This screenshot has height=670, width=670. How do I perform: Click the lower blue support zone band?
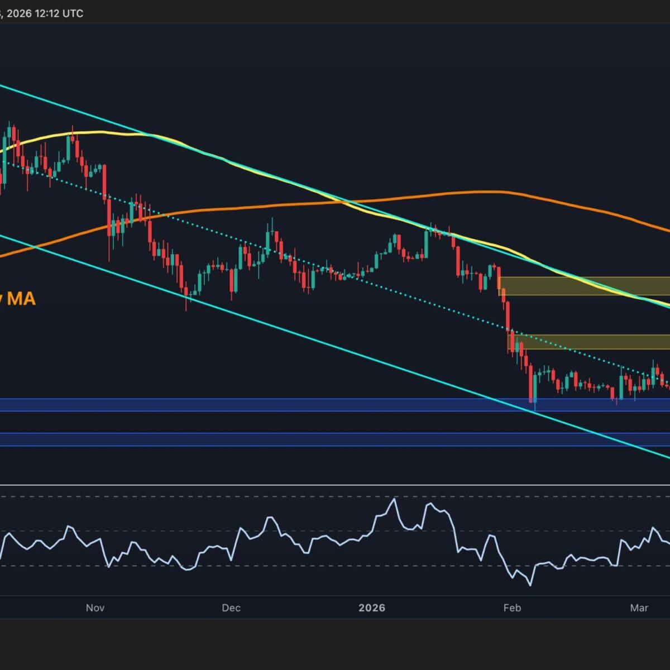[279, 439]
